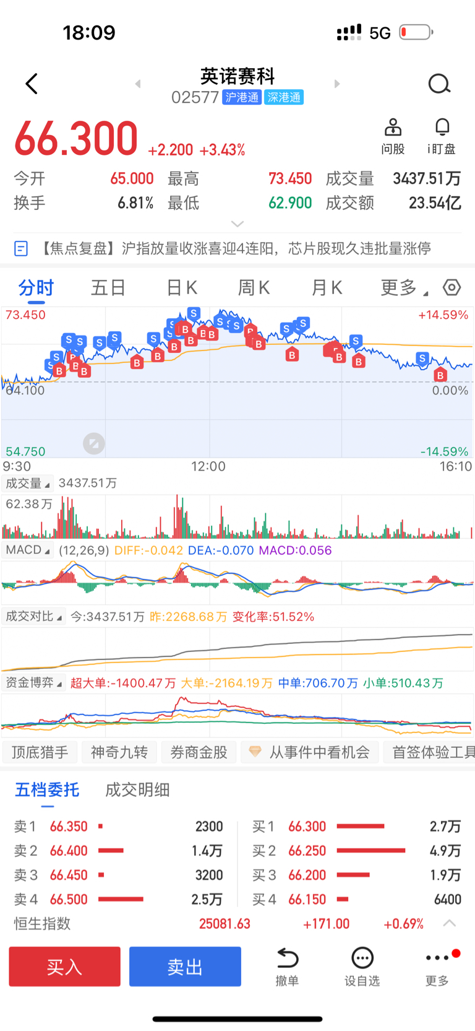Tap the 换手 6.81% value
The height and width of the screenshot is (1031, 475).
point(135,203)
